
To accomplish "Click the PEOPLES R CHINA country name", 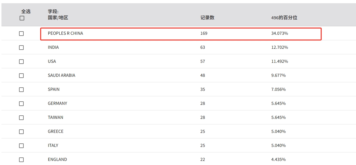I will point(66,33).
